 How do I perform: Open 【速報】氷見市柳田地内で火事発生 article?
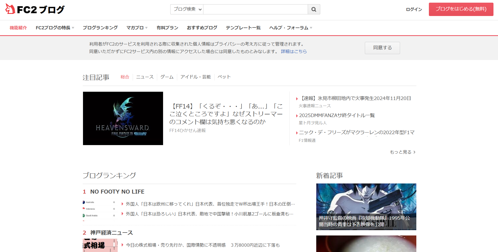pyautogui.click(x=355, y=98)
